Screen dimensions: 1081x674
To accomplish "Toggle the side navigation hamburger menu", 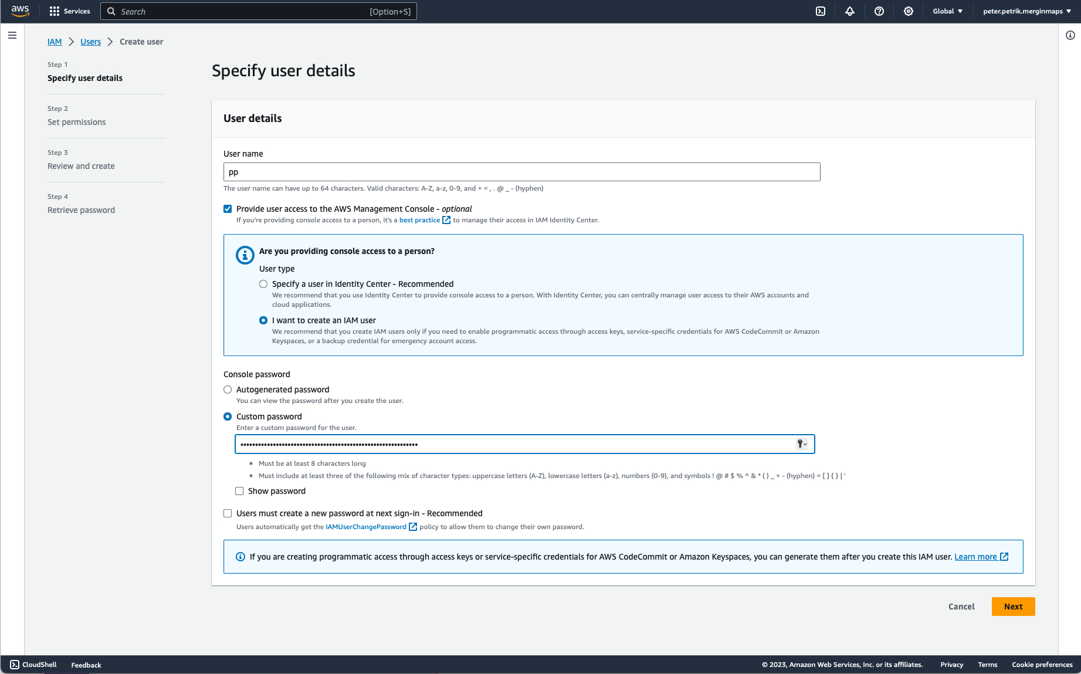I will [12, 35].
